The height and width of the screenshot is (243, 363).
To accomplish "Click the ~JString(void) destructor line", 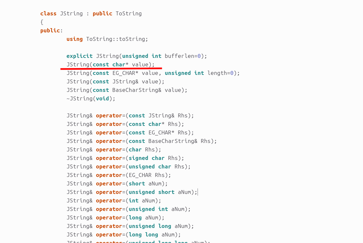I will [91, 98].
